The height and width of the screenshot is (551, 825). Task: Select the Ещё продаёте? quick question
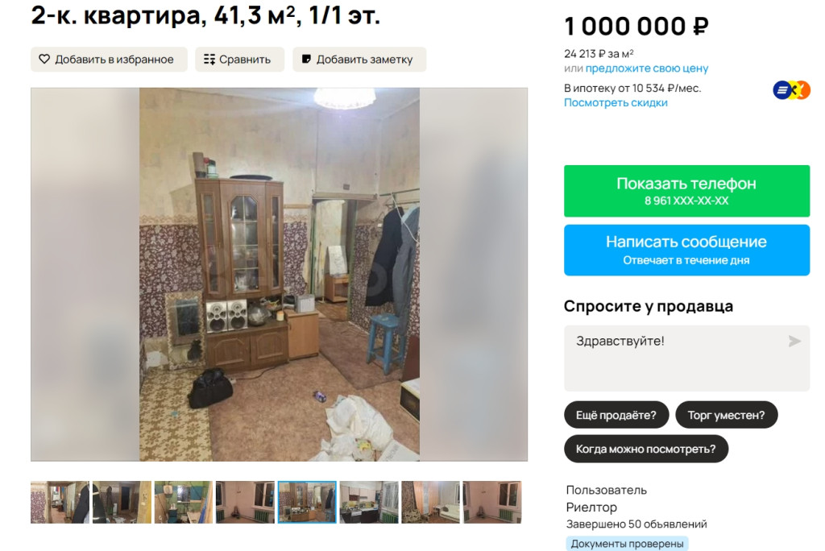coord(616,415)
